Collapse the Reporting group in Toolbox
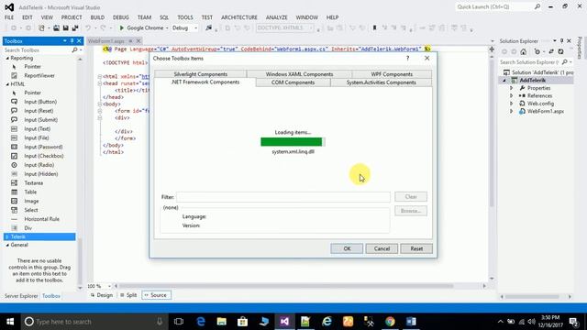Screen dimensions: 587x330 click(x=7, y=59)
